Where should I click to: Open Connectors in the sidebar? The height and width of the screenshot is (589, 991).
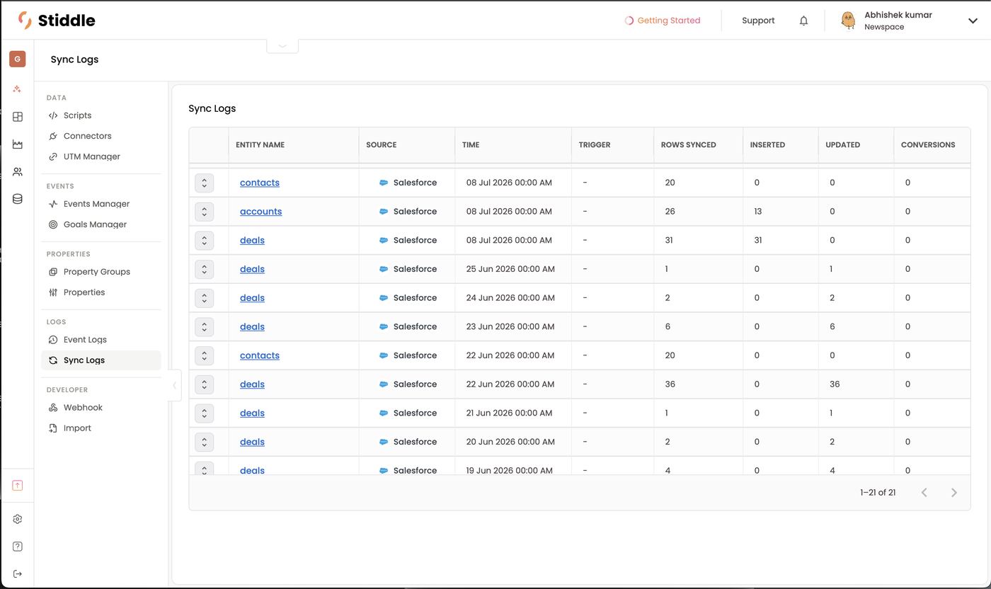click(x=101, y=136)
